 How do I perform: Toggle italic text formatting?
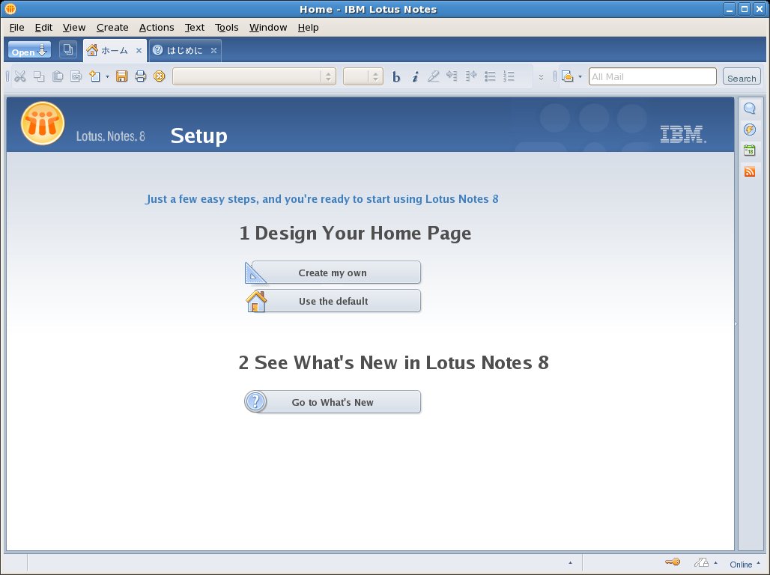(415, 76)
